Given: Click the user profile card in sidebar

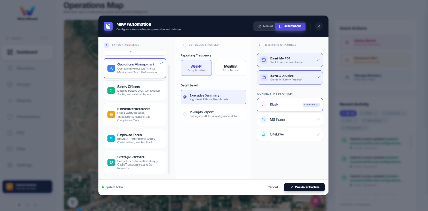Looking at the screenshot, I should [x=27, y=187].
